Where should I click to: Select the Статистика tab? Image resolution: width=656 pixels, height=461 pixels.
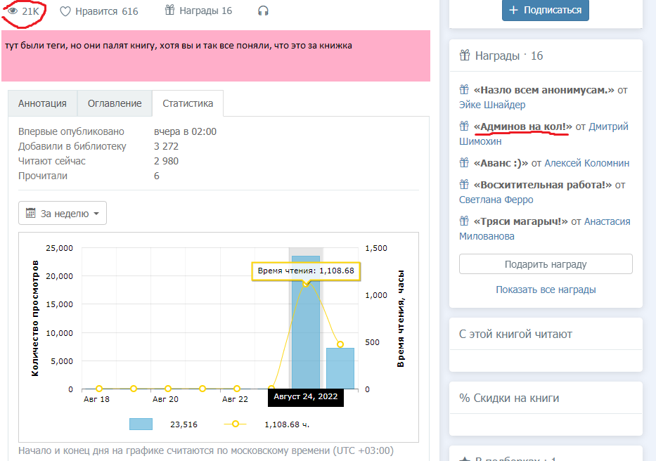[188, 103]
